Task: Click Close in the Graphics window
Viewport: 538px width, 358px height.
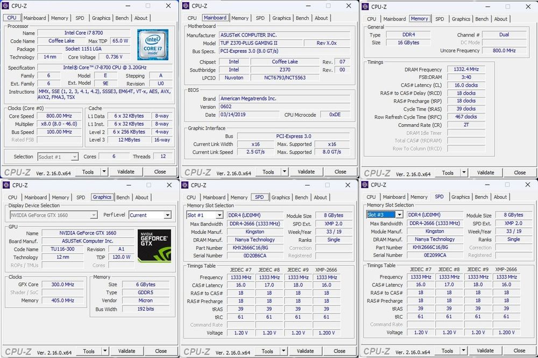Action: point(161,351)
